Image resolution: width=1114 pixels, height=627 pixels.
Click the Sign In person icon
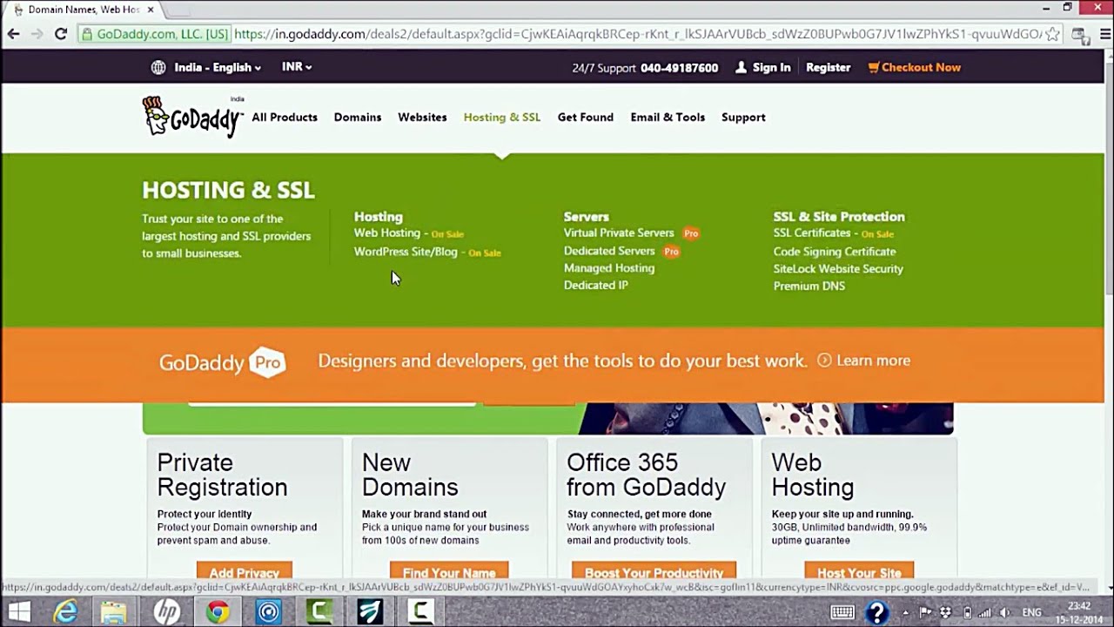tap(741, 67)
